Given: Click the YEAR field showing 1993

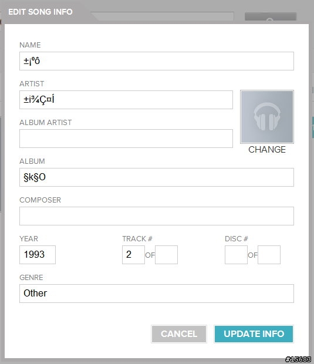Looking at the screenshot, I should pos(38,255).
